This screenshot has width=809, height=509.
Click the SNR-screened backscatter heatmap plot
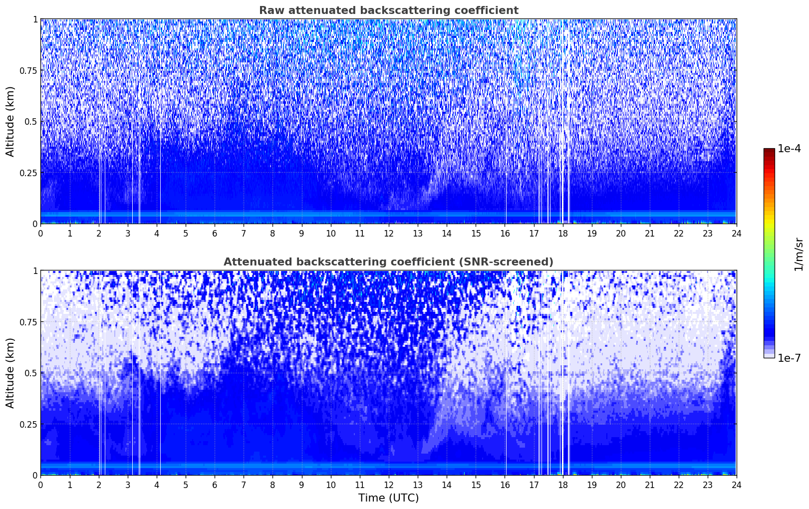[388, 373]
